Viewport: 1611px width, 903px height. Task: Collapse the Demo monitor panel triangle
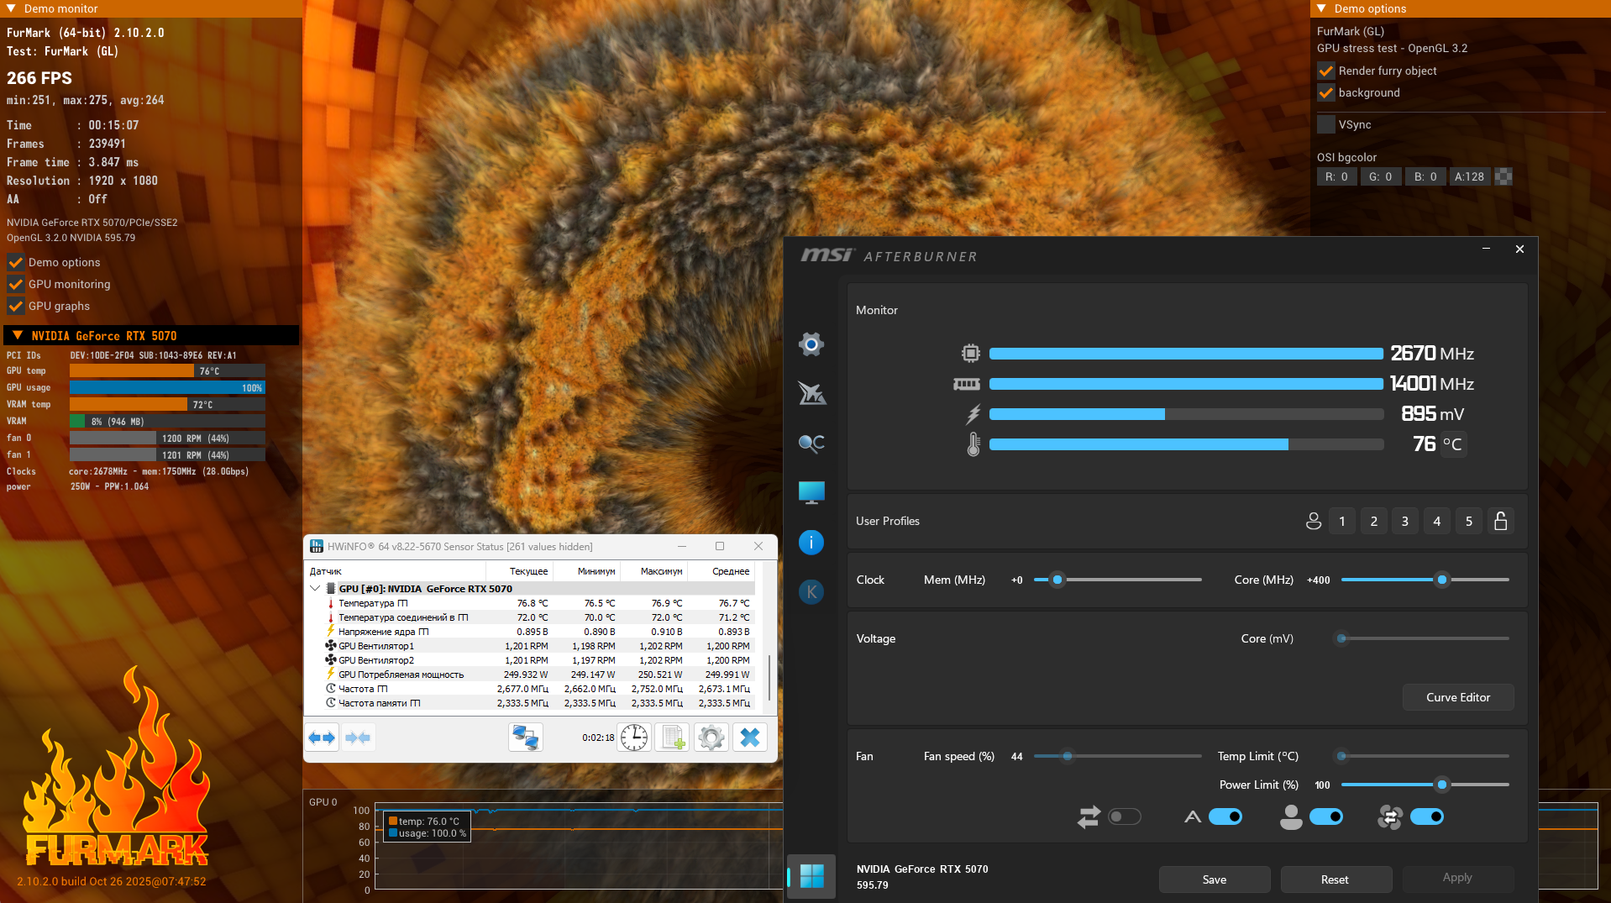click(11, 8)
